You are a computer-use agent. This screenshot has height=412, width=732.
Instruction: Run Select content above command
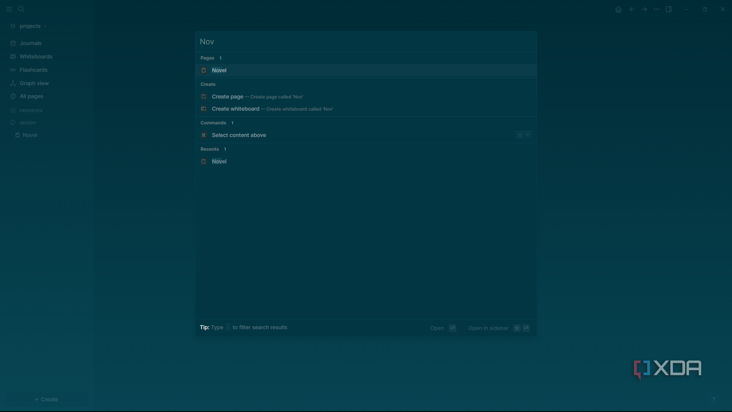[x=366, y=135]
